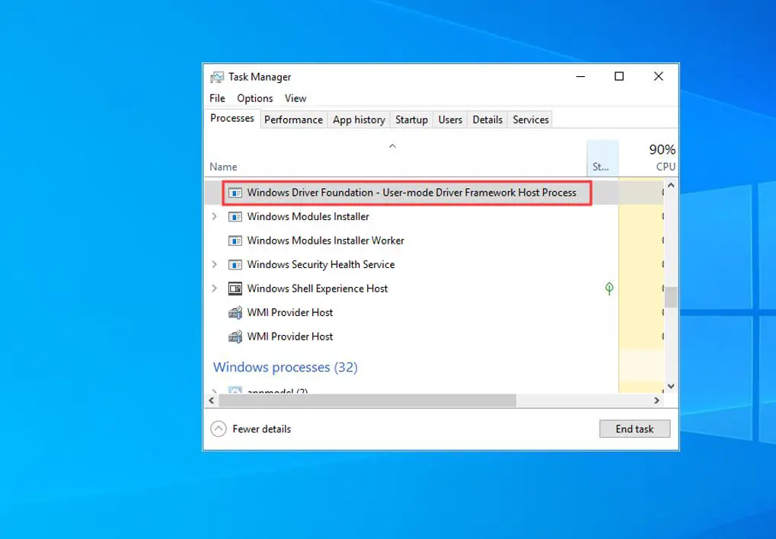This screenshot has height=539, width=776.
Task: Open the Options menu
Action: (x=254, y=98)
